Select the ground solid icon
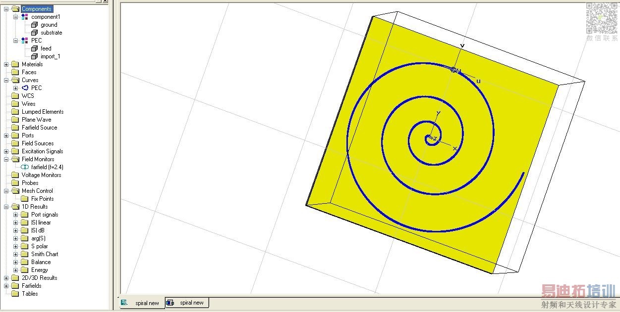The image size is (620, 312). pos(34,25)
